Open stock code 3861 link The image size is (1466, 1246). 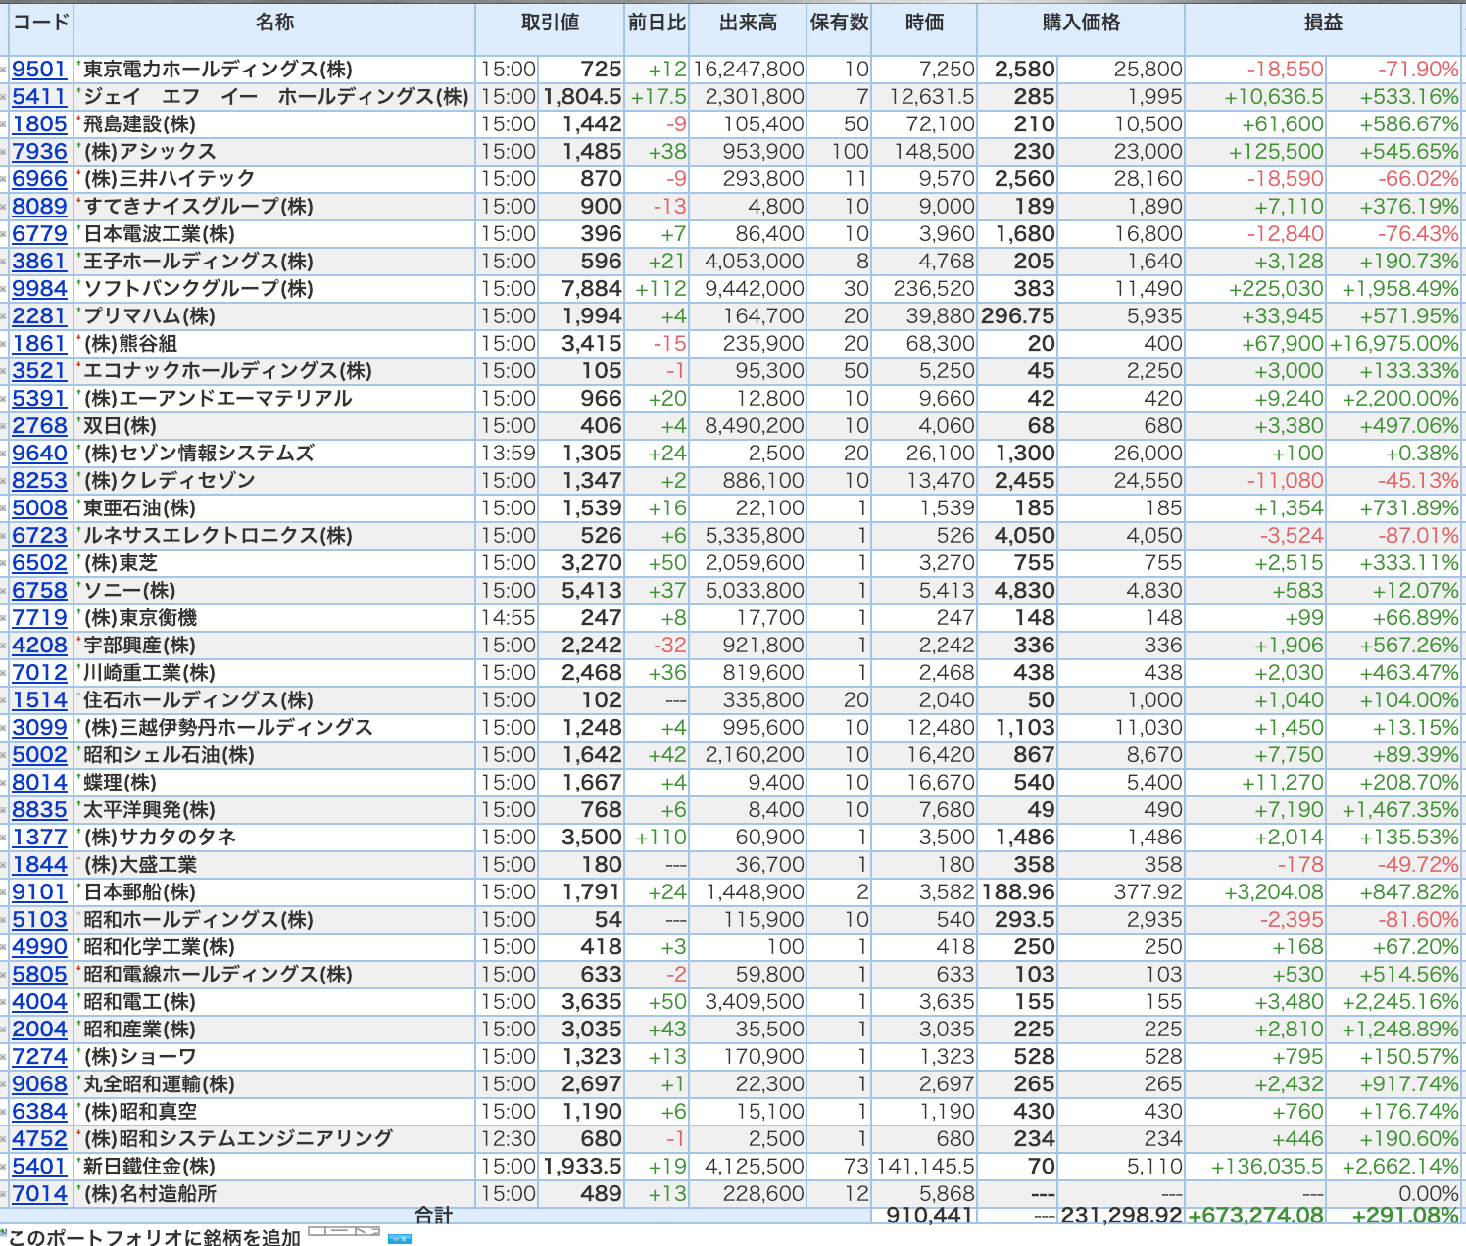click(x=39, y=262)
